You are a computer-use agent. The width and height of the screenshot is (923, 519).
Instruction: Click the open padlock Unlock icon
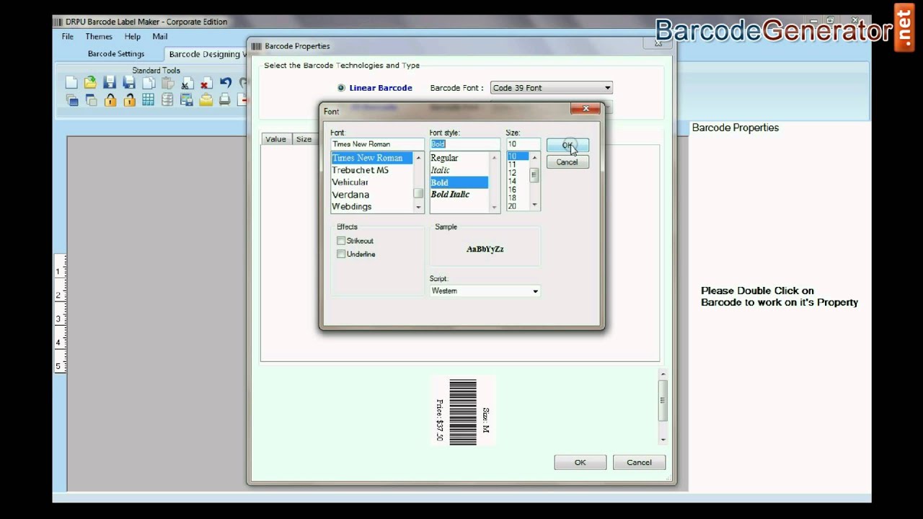click(129, 100)
